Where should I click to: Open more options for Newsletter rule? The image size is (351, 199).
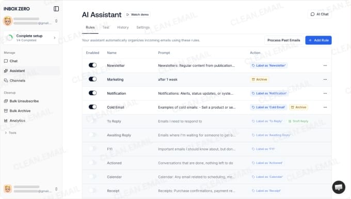(x=325, y=66)
